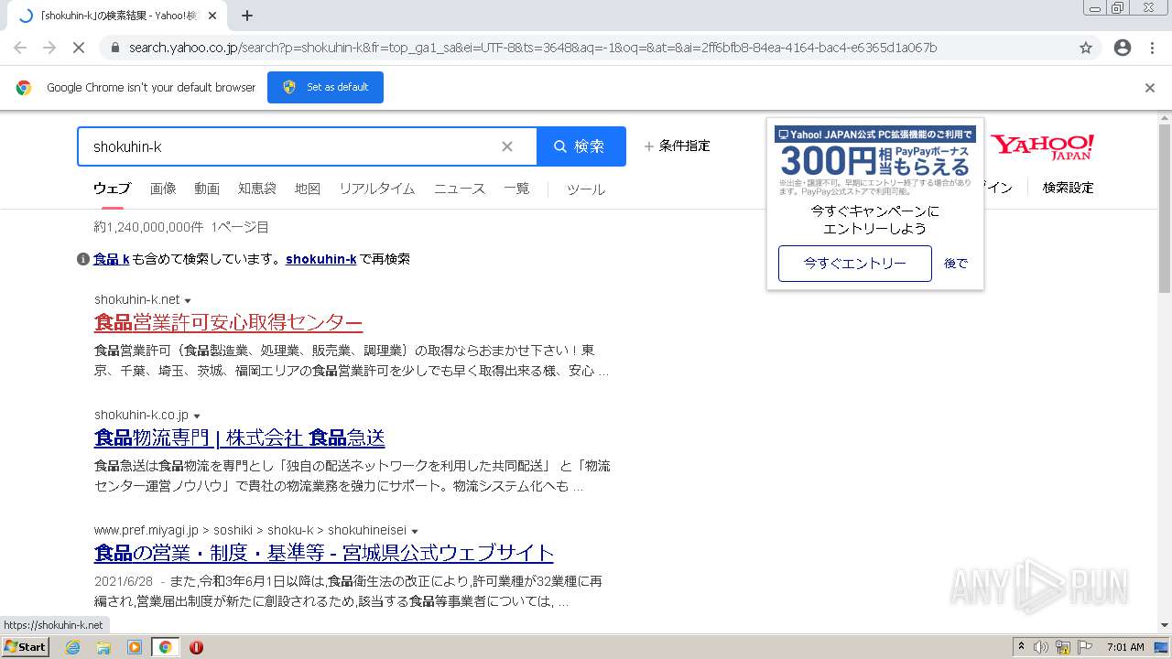The image size is (1172, 659).
Task: Open red antivirus icon in taskbar
Action: coord(196,647)
